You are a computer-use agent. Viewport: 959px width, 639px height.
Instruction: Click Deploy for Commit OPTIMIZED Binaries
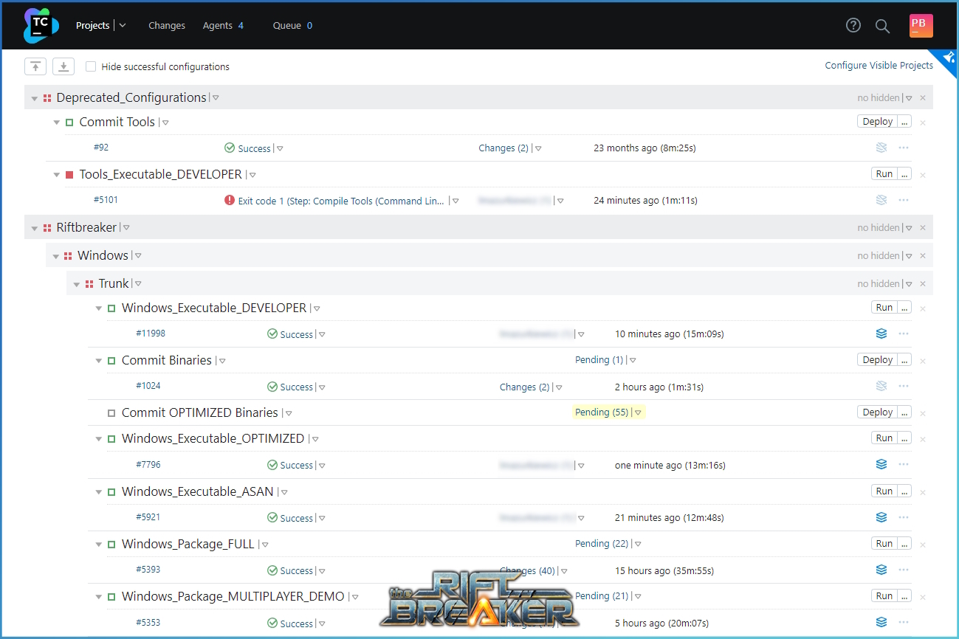coord(878,412)
